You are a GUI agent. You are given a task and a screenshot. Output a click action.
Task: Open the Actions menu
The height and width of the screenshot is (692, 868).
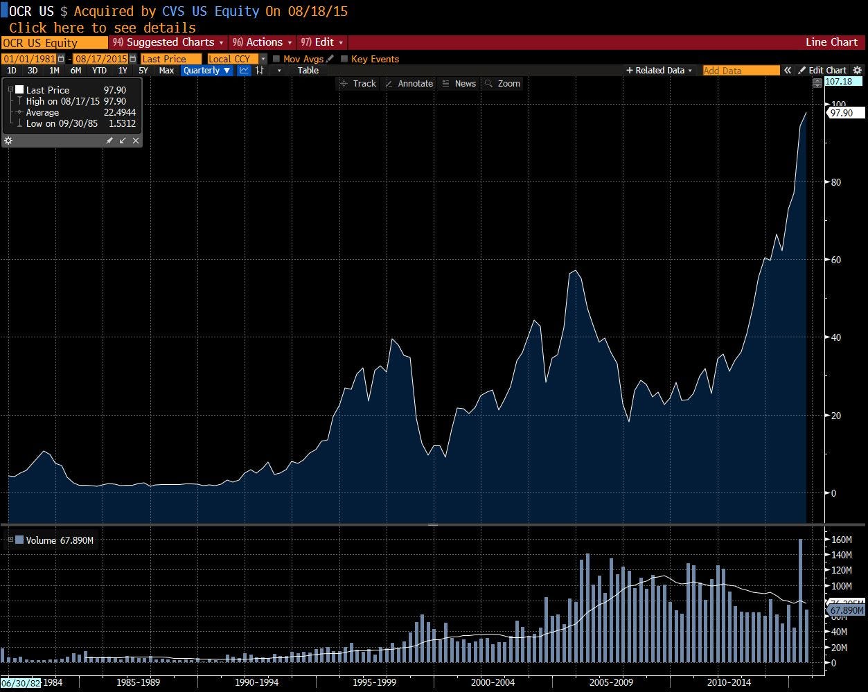click(x=262, y=42)
